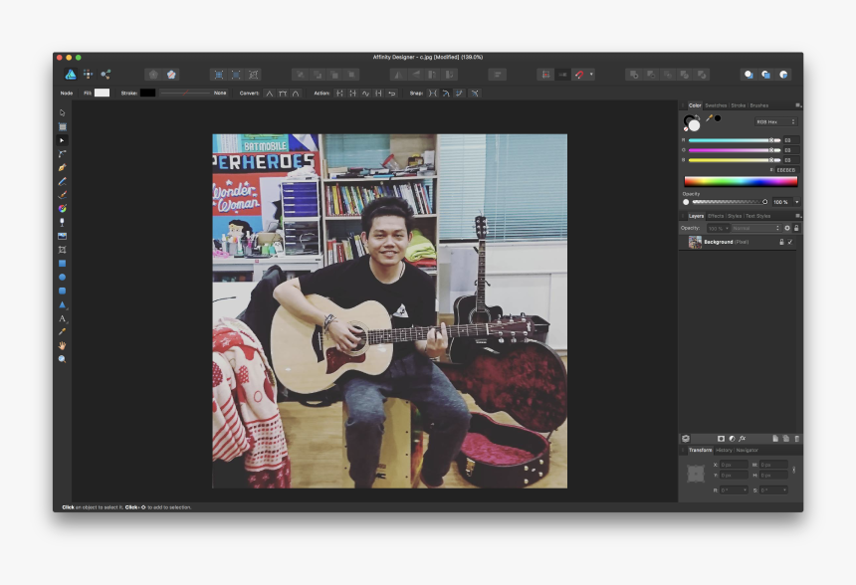Toggle the snapping magnet button
Screen dimensions: 856x585
click(579, 74)
